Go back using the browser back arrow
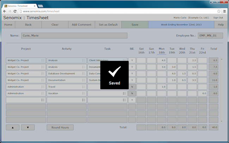This screenshot has width=229, height=143. (5, 11)
